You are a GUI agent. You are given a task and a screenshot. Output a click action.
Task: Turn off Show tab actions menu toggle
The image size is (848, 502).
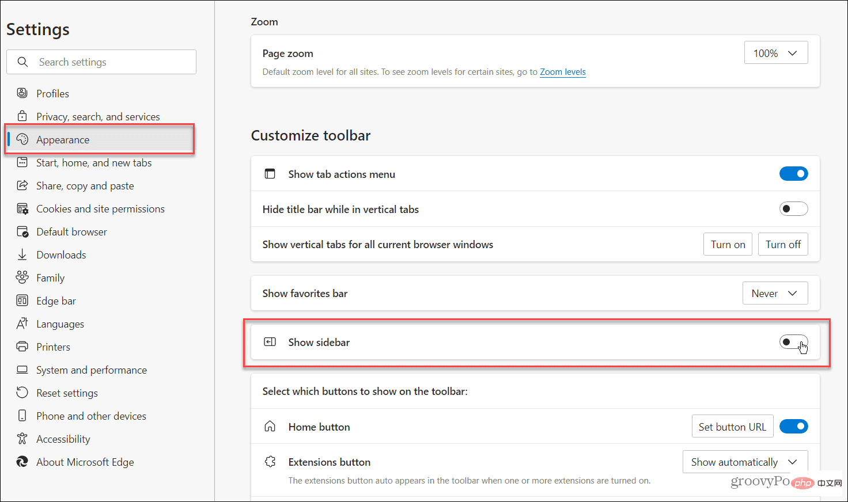(793, 173)
